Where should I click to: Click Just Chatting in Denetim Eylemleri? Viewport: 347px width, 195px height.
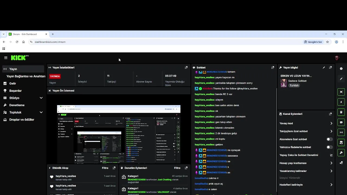(165, 180)
